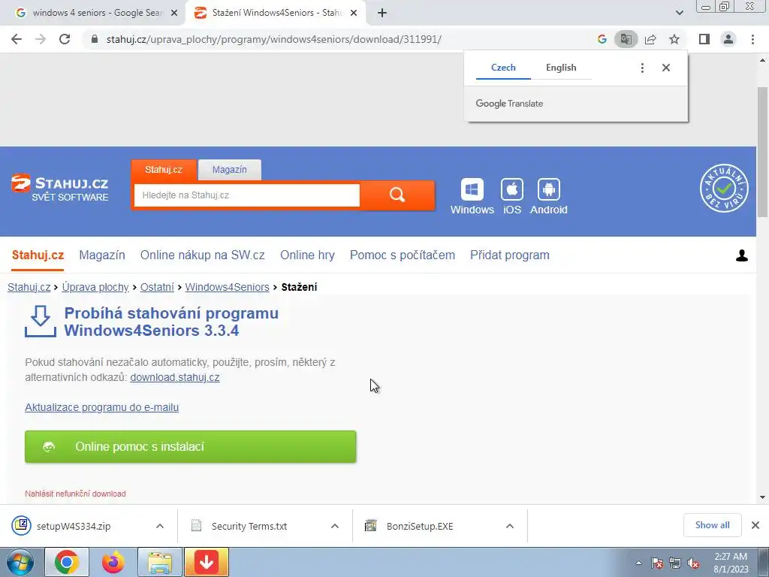The image size is (769, 577).
Task: Click the Ostatní breadcrumb link
Action: tap(157, 287)
